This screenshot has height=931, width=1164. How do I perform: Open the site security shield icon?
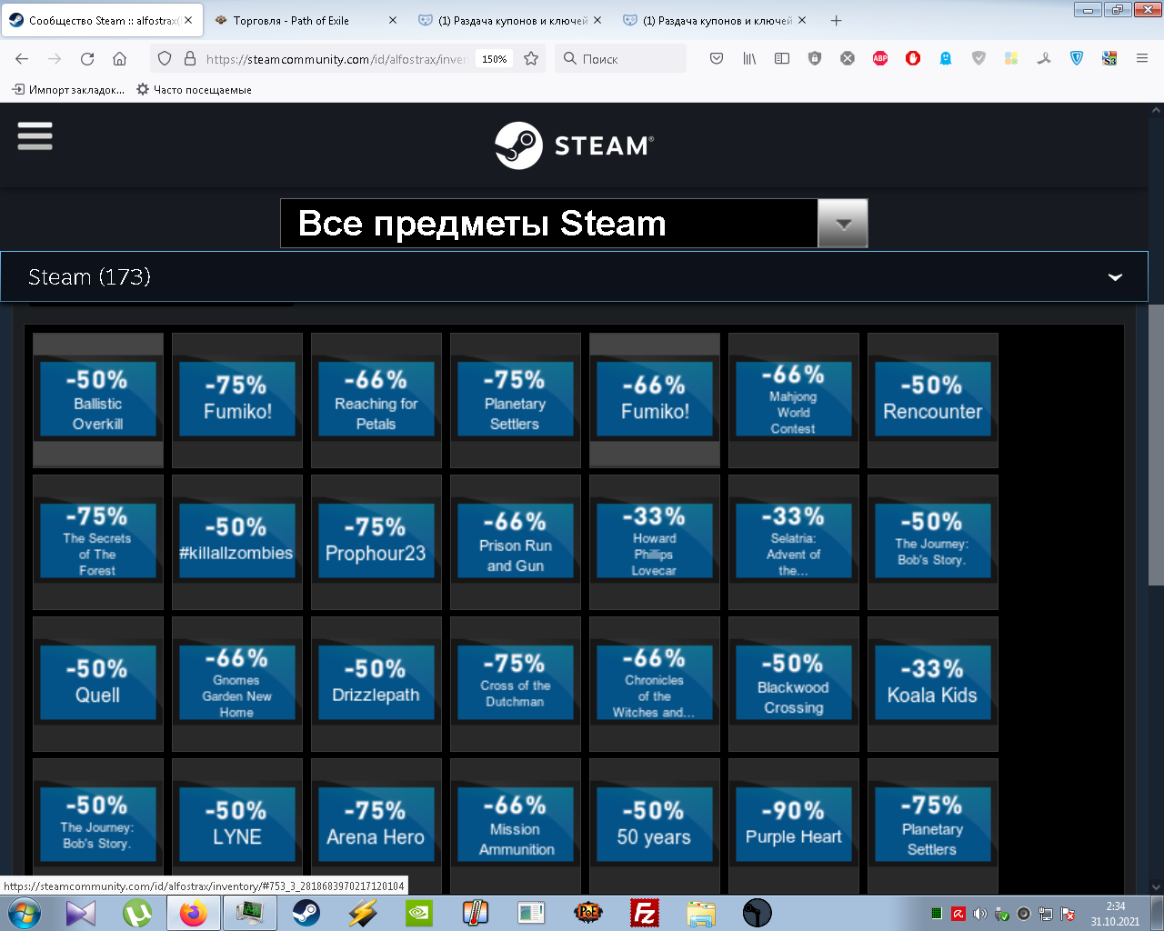(x=165, y=58)
